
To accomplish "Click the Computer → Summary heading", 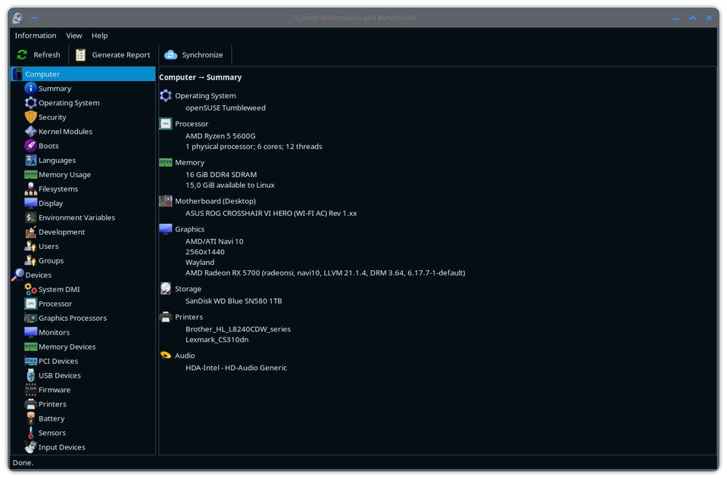I will click(200, 77).
